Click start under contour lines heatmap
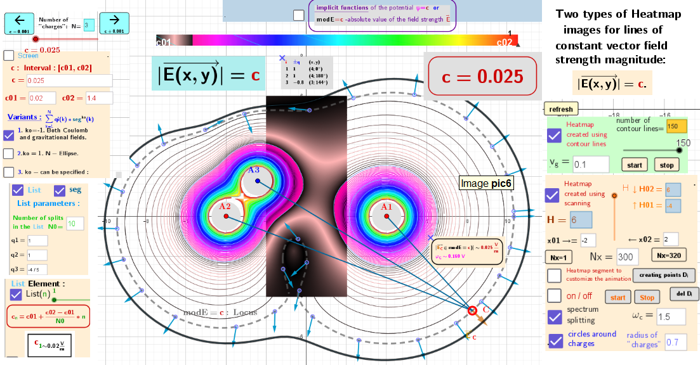The height and width of the screenshot is (365, 700). click(x=635, y=165)
